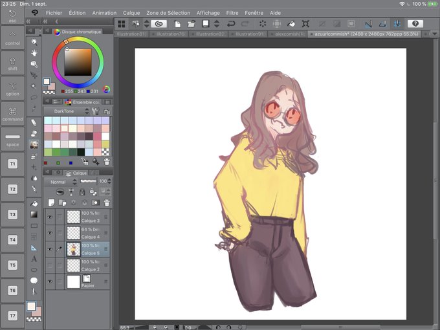The height and width of the screenshot is (330, 440).
Task: Select the Balloon speech bubble tool
Action: [x=34, y=280]
